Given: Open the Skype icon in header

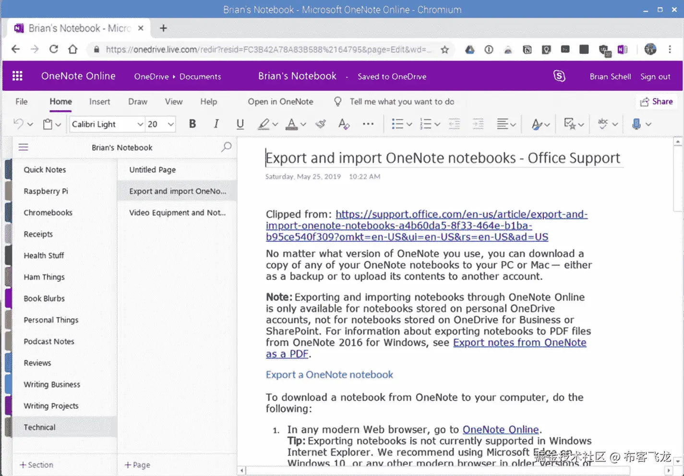Looking at the screenshot, I should [559, 76].
